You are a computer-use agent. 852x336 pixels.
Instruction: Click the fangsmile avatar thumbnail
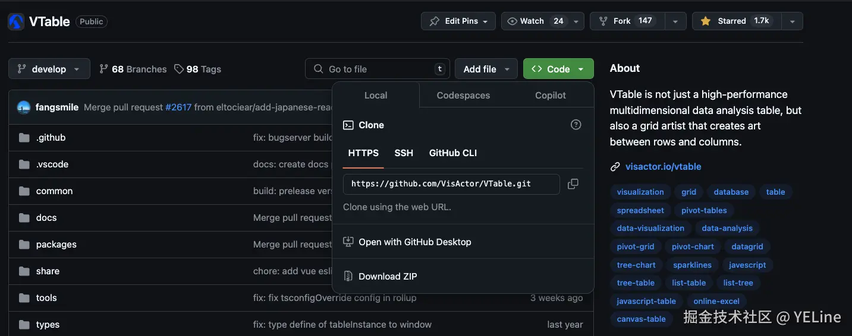coord(24,107)
